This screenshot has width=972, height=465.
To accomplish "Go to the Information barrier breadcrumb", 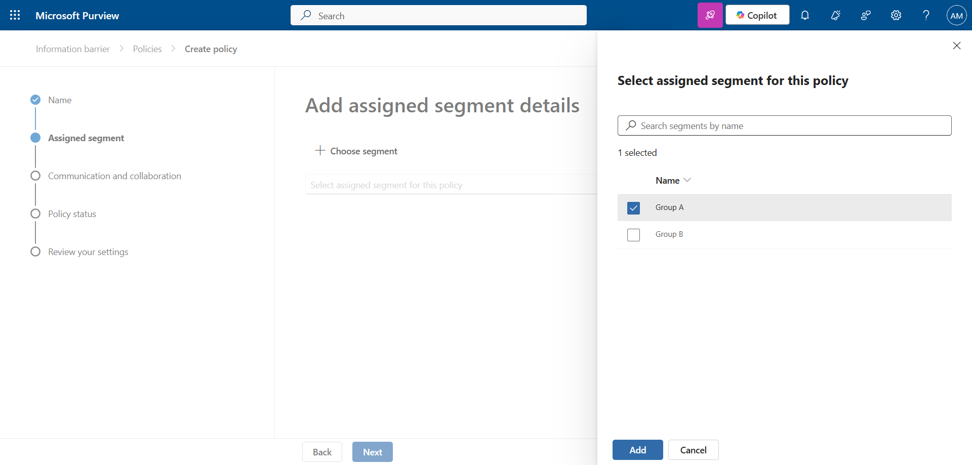I will point(73,49).
